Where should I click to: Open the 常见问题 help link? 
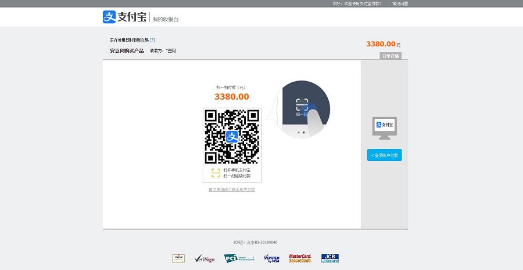[x=400, y=3]
